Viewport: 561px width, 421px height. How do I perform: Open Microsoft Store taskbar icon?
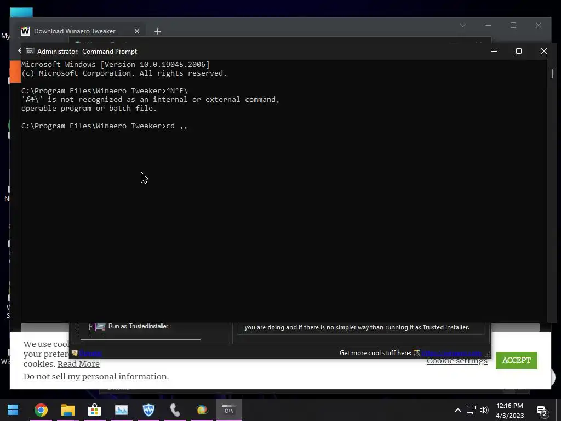coord(94,410)
